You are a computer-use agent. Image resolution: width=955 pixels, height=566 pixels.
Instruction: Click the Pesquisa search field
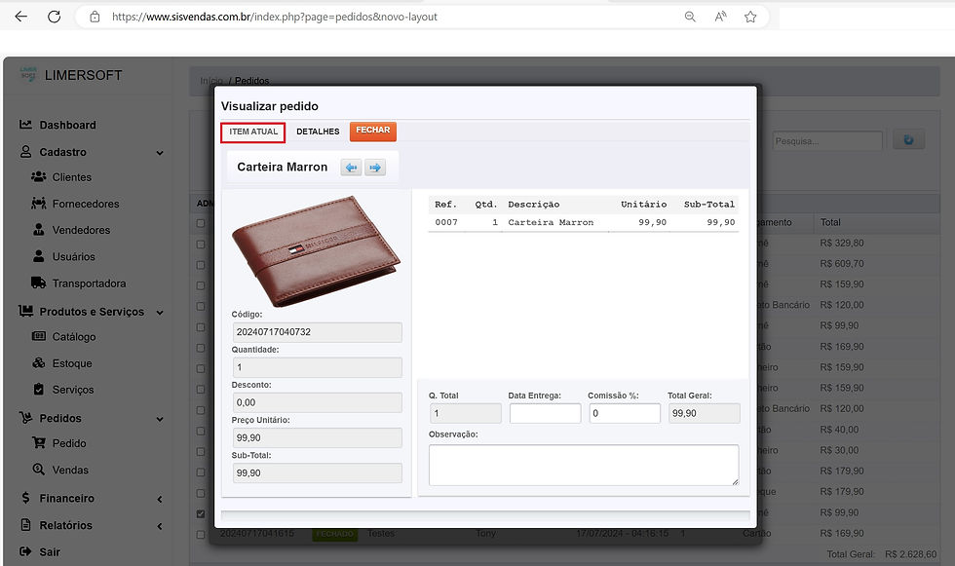coord(827,140)
